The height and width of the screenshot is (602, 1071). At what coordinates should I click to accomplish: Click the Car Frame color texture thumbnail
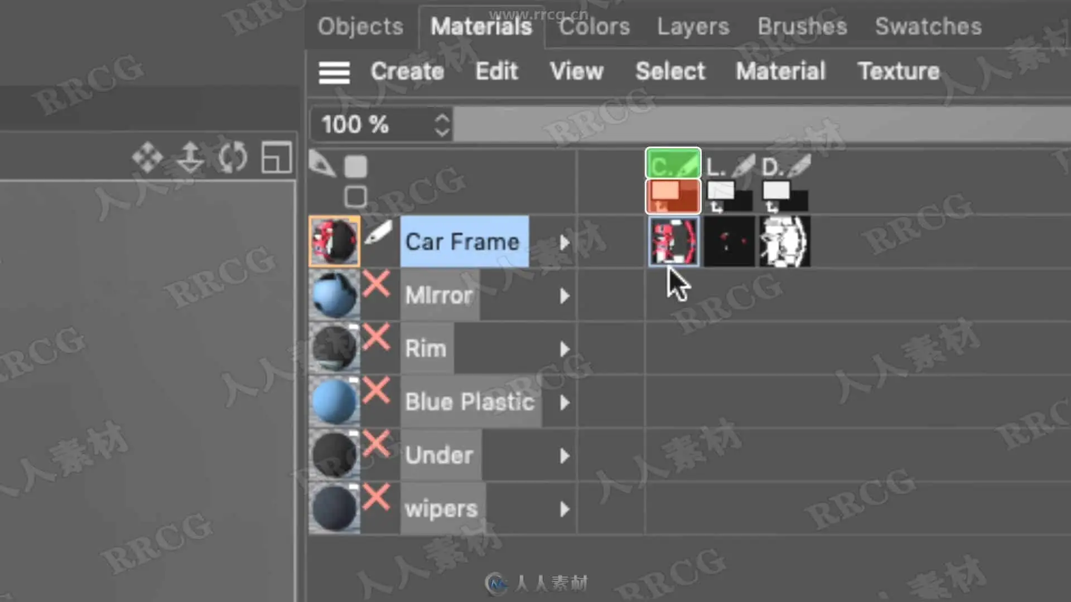[x=674, y=242]
